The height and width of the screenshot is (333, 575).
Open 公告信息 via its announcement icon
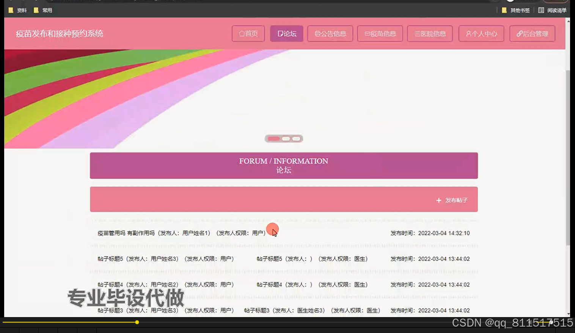(317, 34)
